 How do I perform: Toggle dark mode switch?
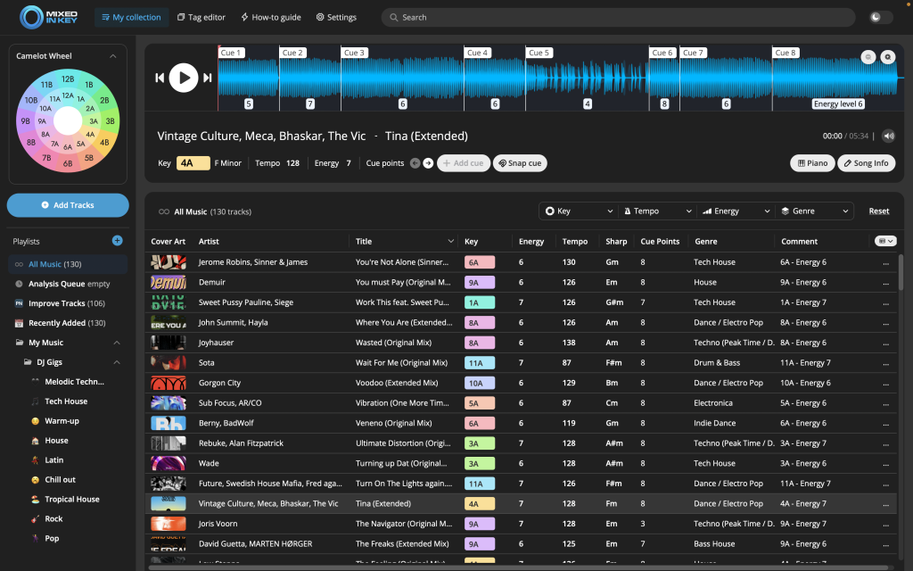pos(880,17)
